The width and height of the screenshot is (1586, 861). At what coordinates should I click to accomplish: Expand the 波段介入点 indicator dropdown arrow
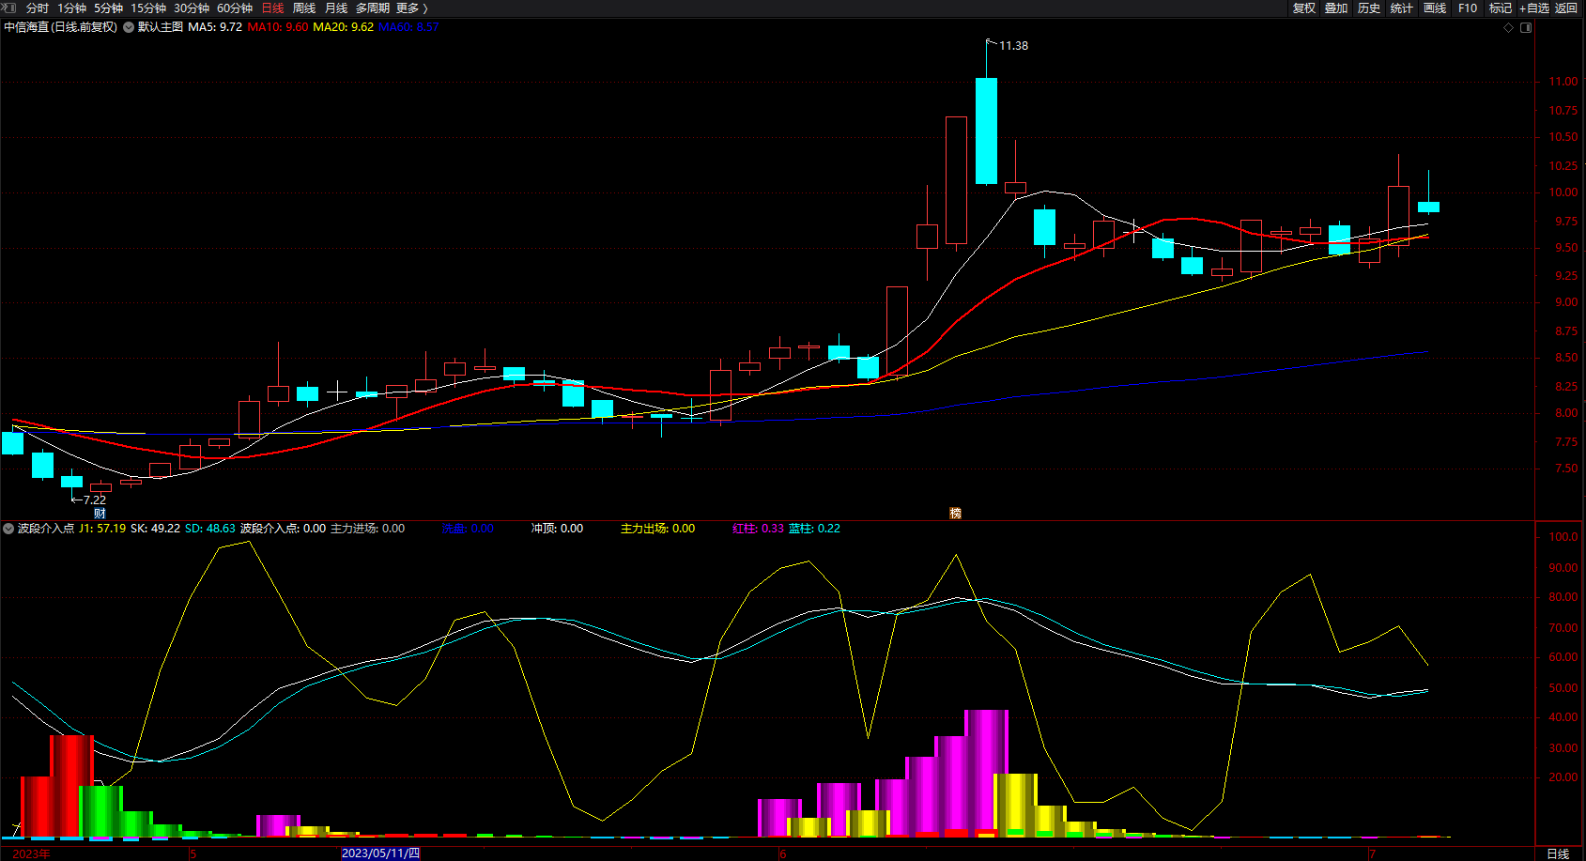click(8, 529)
